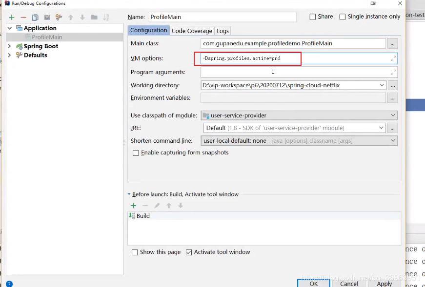Select the Spring Boot tree item
This screenshot has width=425, height=287.
pos(40,46)
